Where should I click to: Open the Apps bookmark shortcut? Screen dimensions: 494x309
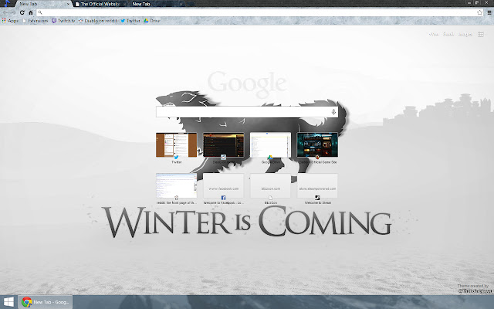click(10, 21)
